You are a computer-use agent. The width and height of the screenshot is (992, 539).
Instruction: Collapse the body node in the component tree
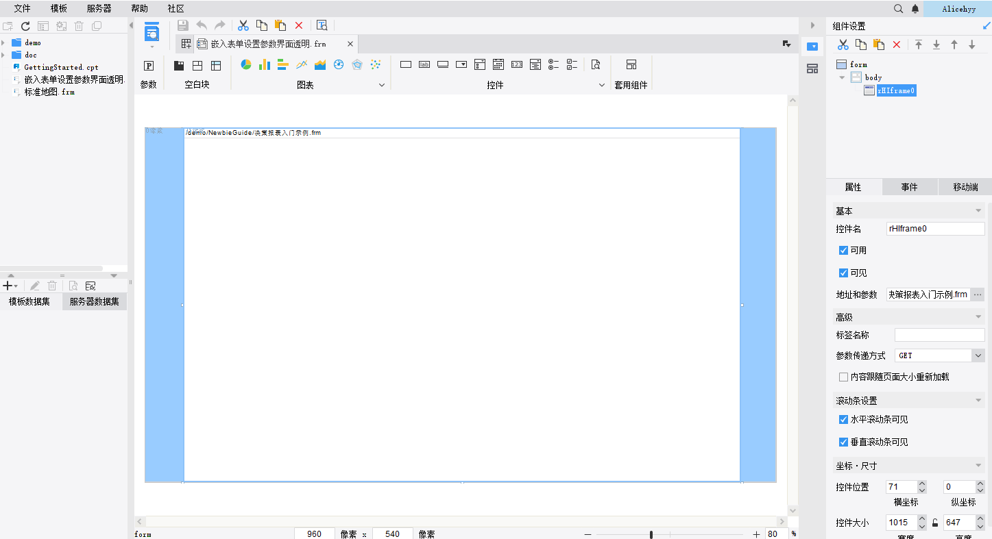tap(843, 77)
